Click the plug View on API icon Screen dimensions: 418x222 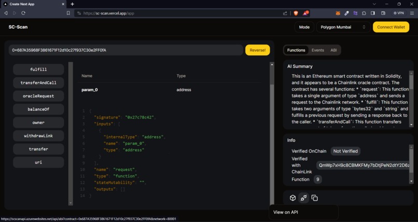click(303, 198)
